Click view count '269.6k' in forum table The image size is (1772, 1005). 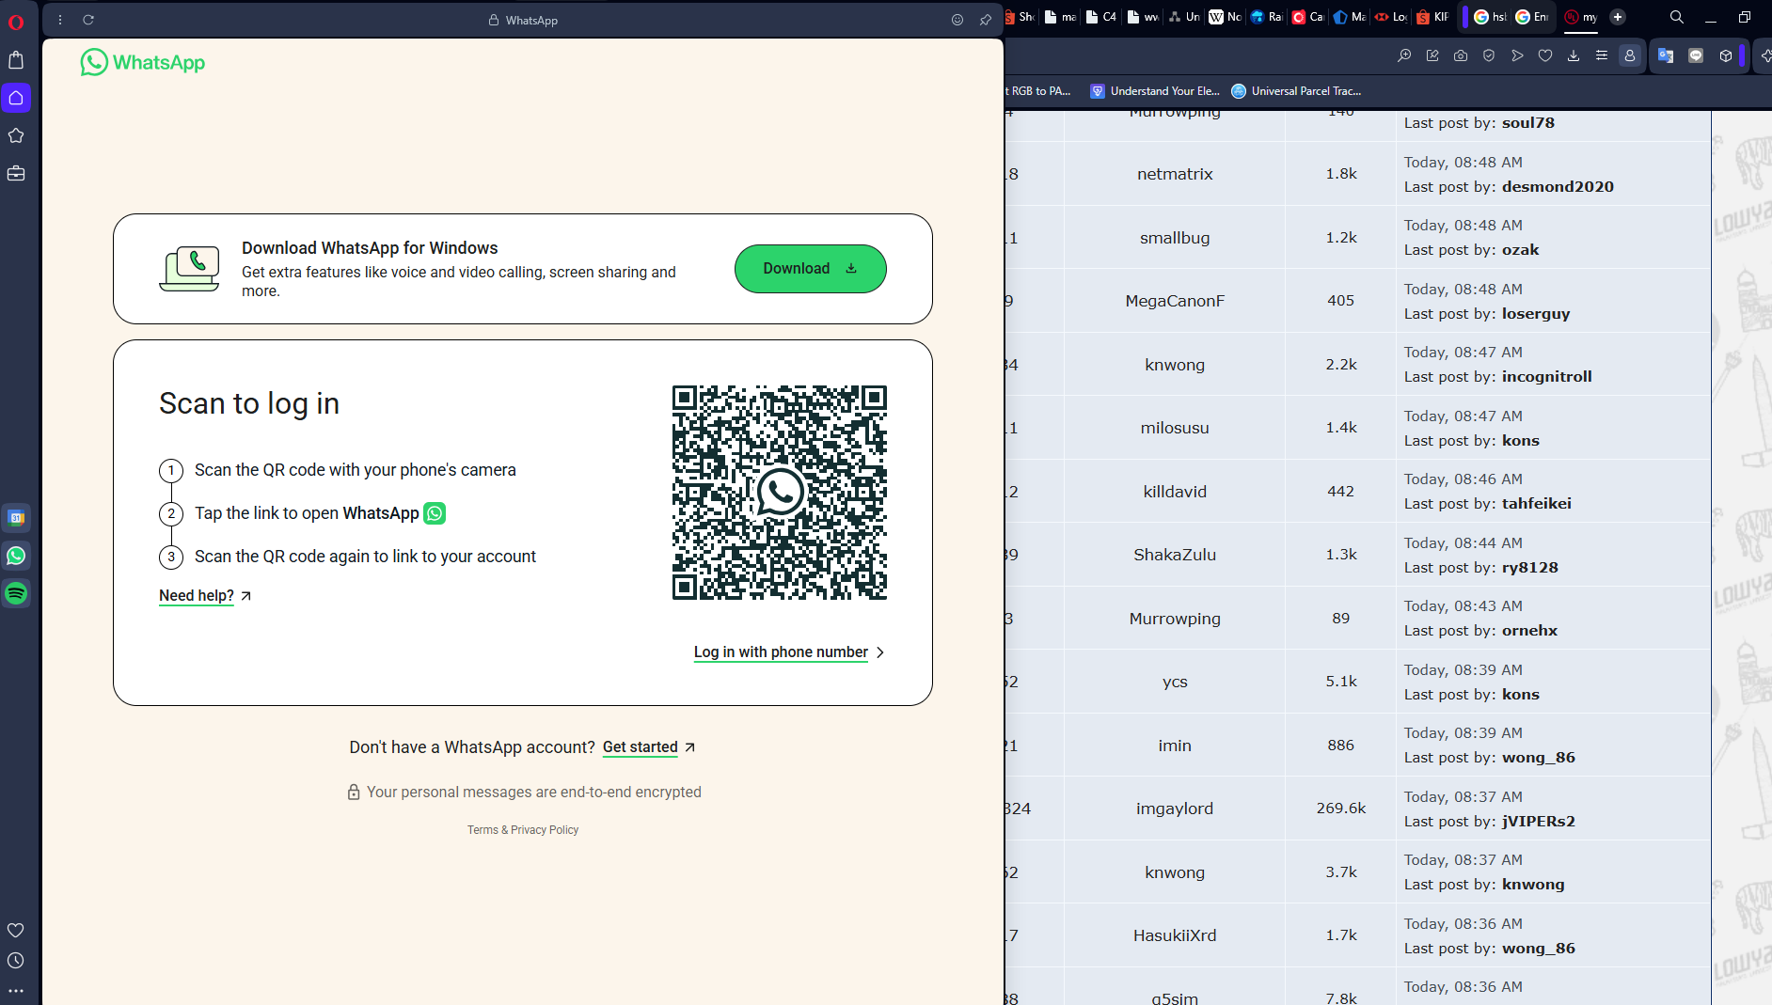(x=1341, y=809)
